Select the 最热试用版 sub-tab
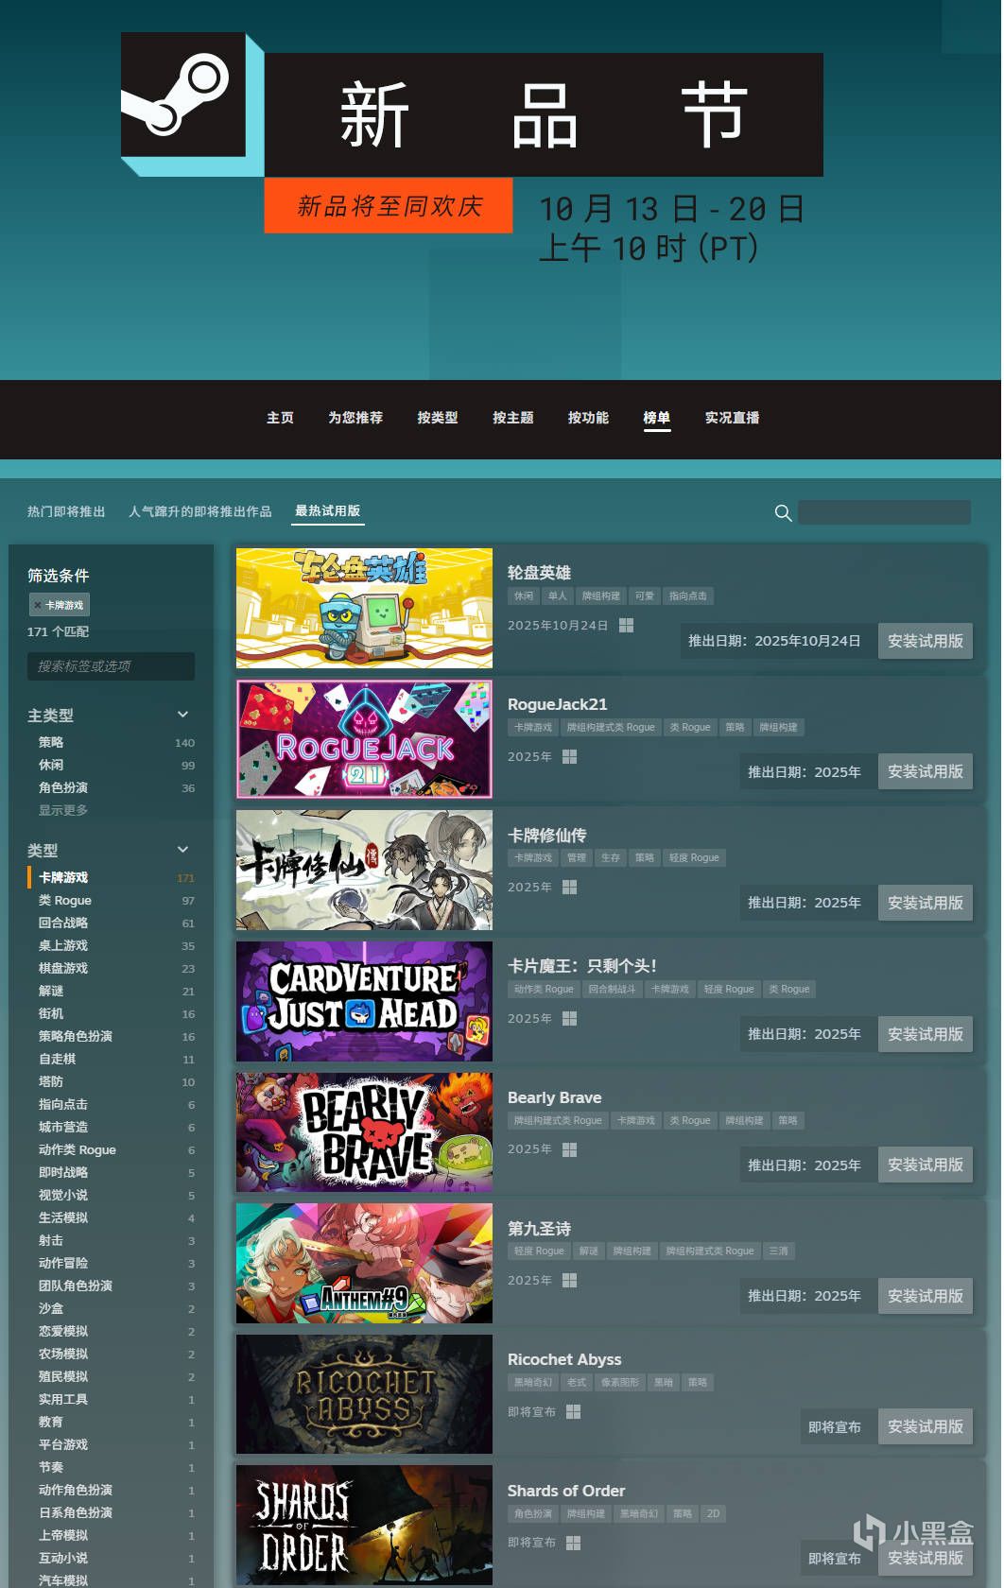Viewport: 1004px width, 1588px height. 327,510
